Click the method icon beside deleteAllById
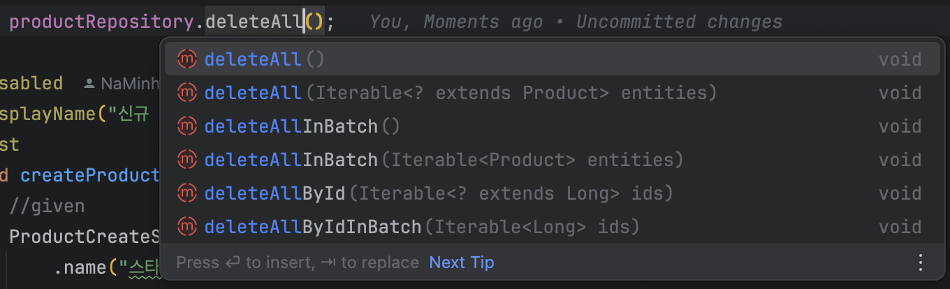This screenshot has width=950, height=289. [187, 193]
